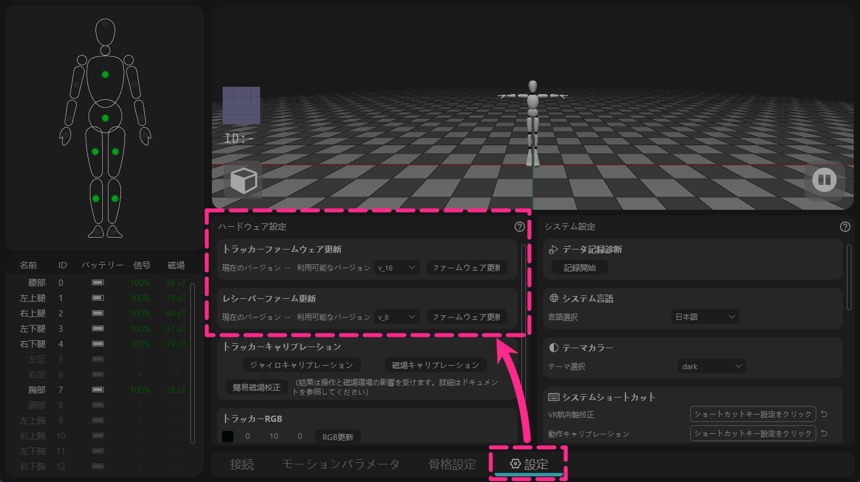This screenshot has height=482, width=860.
Task: Open the receiver firmware version v_8 dropdown
Action: click(398, 317)
